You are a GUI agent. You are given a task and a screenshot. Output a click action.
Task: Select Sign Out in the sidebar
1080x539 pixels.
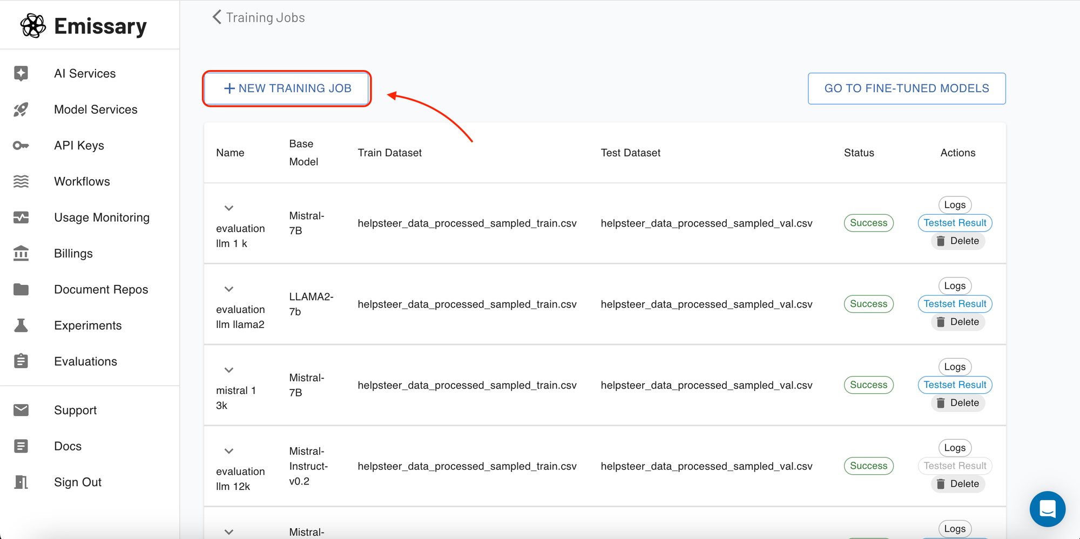[78, 482]
